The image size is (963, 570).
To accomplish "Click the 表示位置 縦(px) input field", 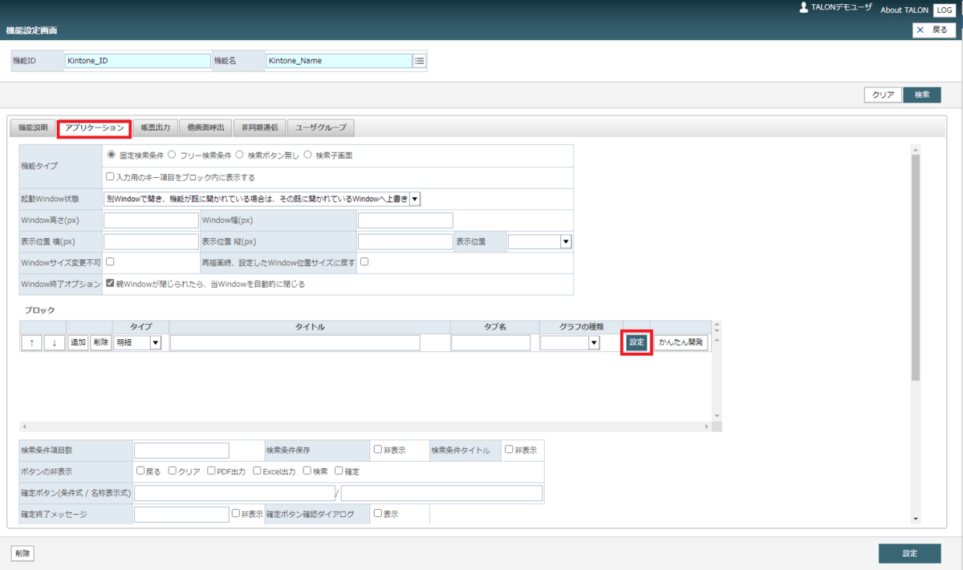I will pos(405,241).
